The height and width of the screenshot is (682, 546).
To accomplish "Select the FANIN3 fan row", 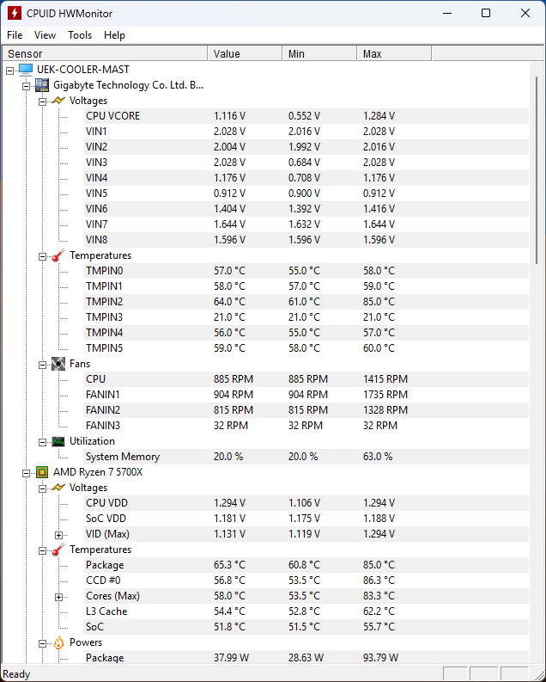I will coord(306,426).
